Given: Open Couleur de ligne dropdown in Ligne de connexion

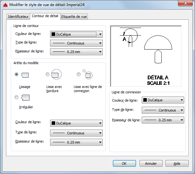Looking at the screenshot, I should tap(163, 100).
